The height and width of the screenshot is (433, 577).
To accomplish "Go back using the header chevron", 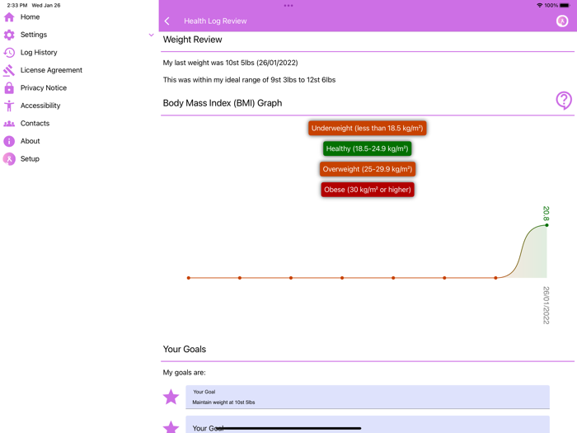I will point(167,21).
